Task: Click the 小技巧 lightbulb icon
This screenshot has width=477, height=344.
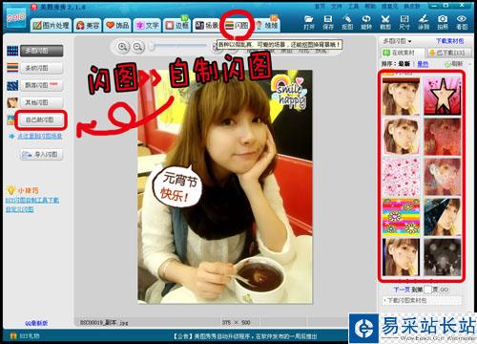Action: coord(10,190)
